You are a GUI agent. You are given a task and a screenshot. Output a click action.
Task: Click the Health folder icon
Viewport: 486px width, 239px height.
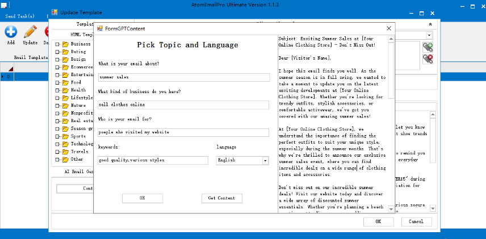pyautogui.click(x=65, y=90)
